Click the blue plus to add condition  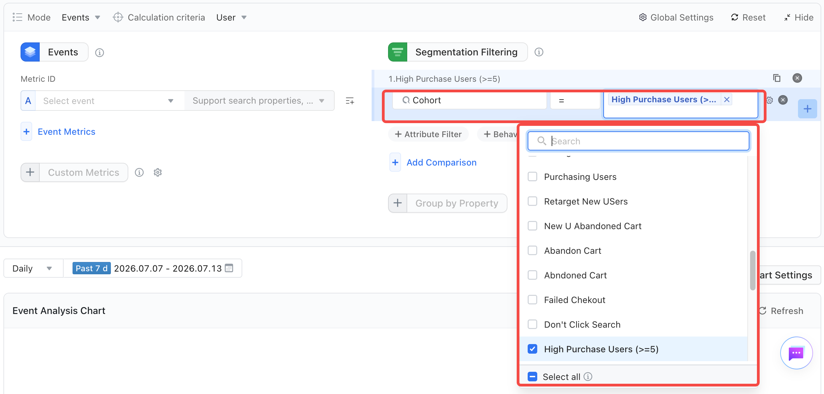[808, 109]
